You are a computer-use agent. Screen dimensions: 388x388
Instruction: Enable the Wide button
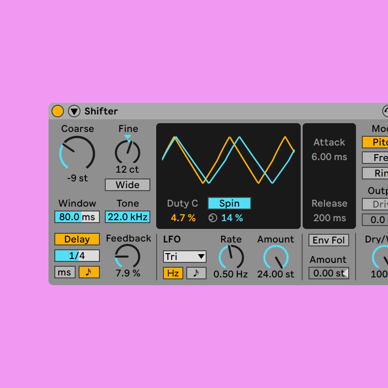pos(128,185)
